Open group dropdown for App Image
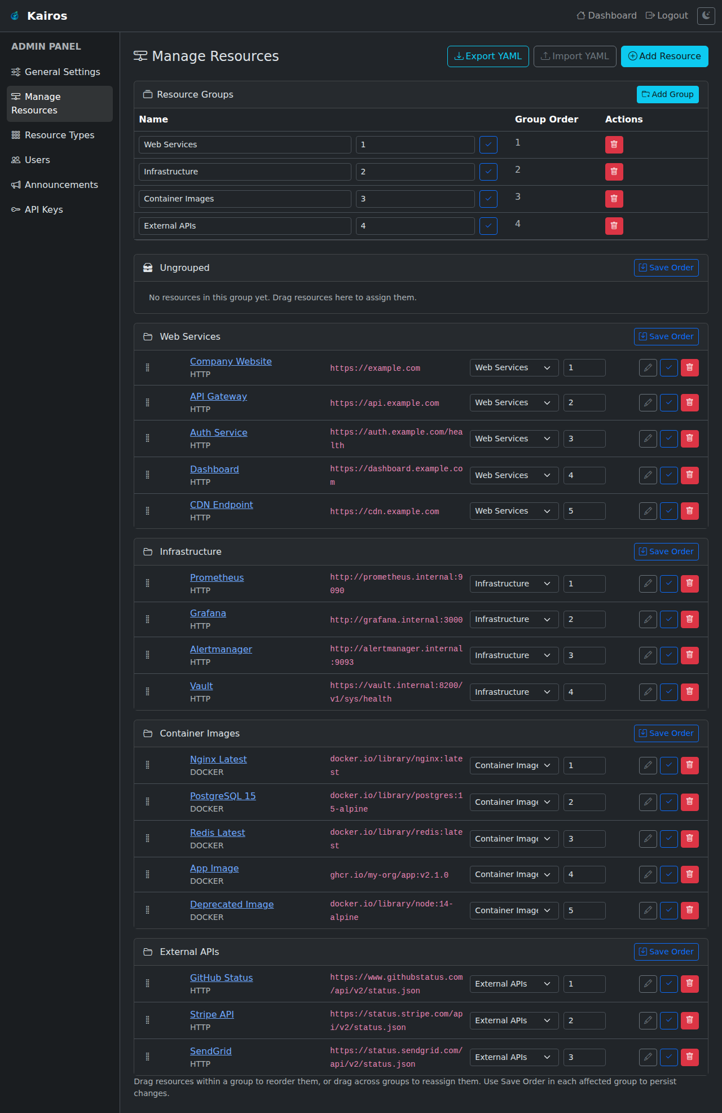The height and width of the screenshot is (1113, 722). [x=514, y=874]
